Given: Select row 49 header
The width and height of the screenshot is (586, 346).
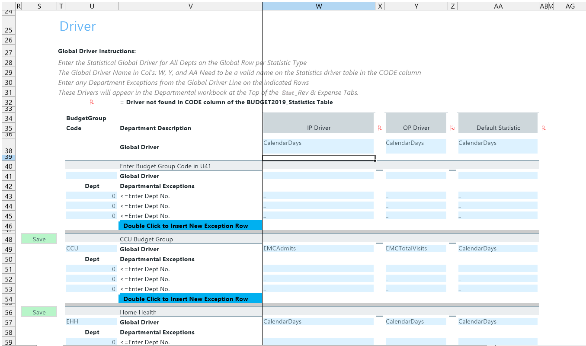Looking at the screenshot, I should click(9, 250).
